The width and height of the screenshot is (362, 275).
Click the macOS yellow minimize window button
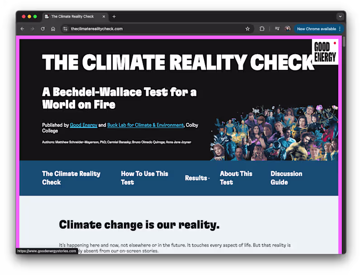click(x=29, y=17)
